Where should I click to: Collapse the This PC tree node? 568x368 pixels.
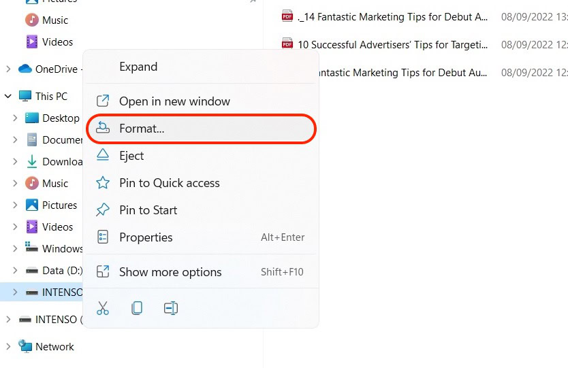tap(8, 96)
